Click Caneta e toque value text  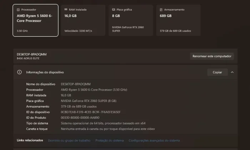point(108,129)
